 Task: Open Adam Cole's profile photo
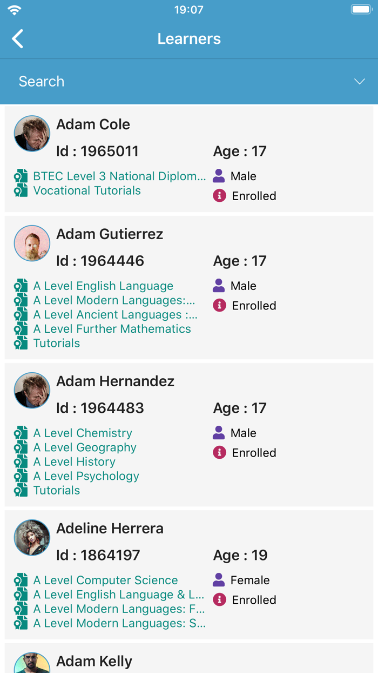[32, 134]
